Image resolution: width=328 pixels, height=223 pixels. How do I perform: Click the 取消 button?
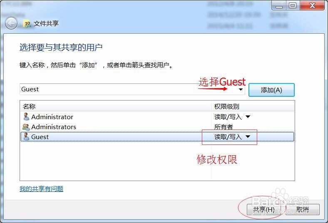tap(303, 209)
